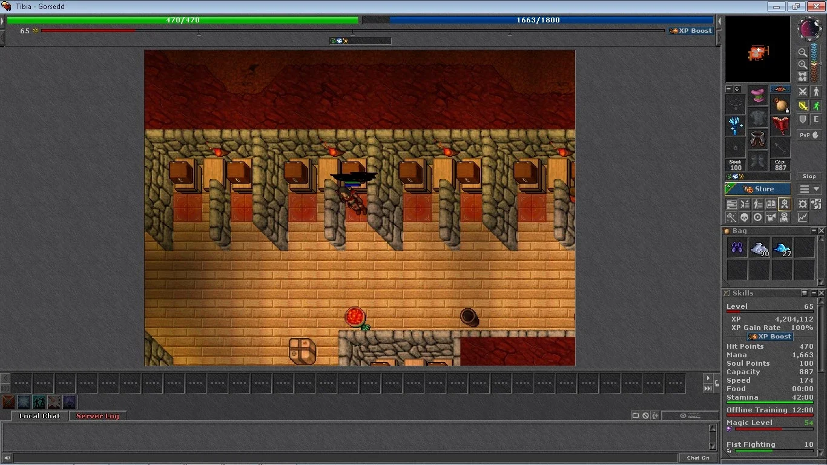827x465 pixels.
Task: Click the leg armor equipment slot
Action: point(758,139)
